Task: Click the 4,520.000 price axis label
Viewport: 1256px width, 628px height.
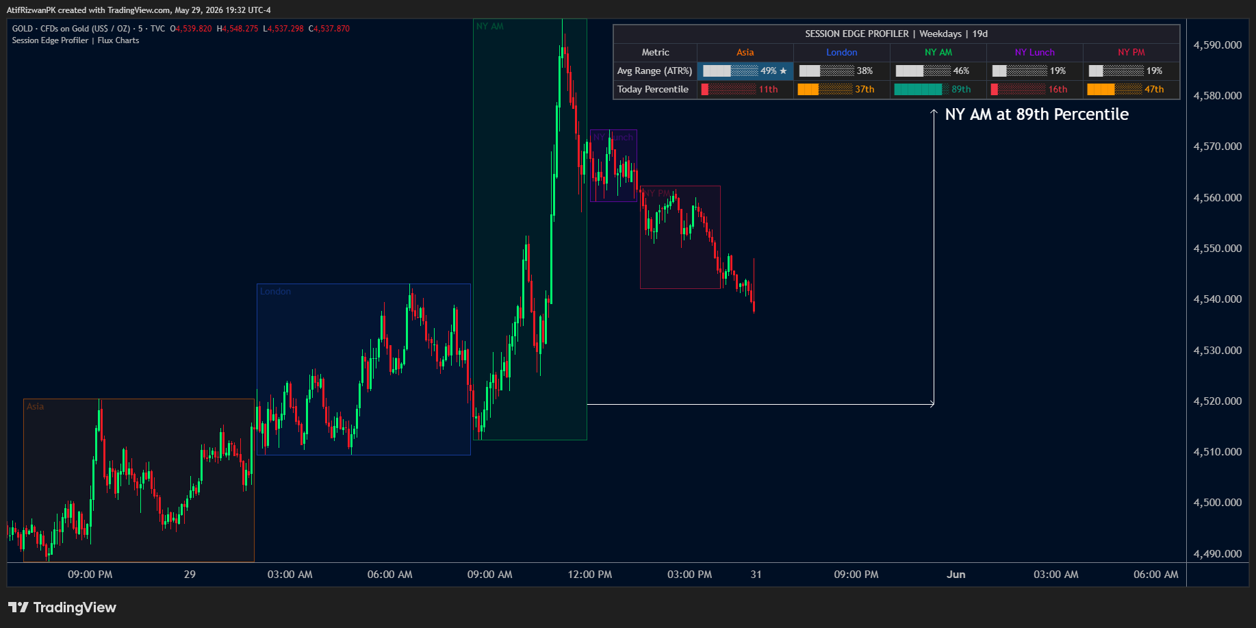Action: pos(1218,401)
